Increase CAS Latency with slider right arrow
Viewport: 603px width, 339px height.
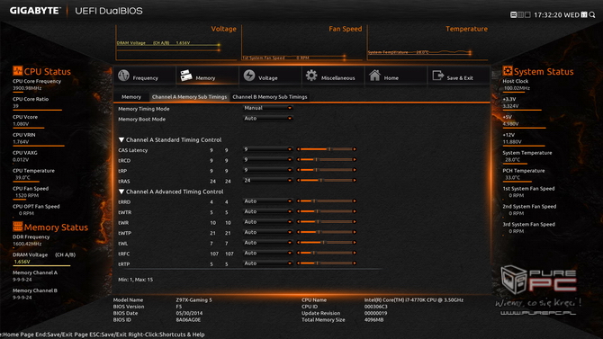[x=355, y=149]
